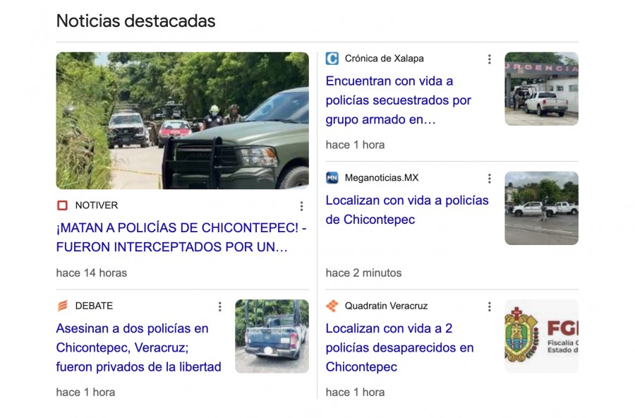Open headline Localizan con vida a policías de Chicontepec
Screen dimensions: 635x418
click(407, 210)
